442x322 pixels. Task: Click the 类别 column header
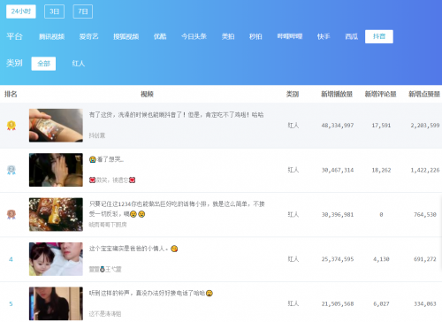[x=293, y=94]
